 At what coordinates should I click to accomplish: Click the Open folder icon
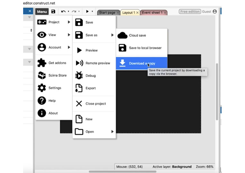[79, 132]
